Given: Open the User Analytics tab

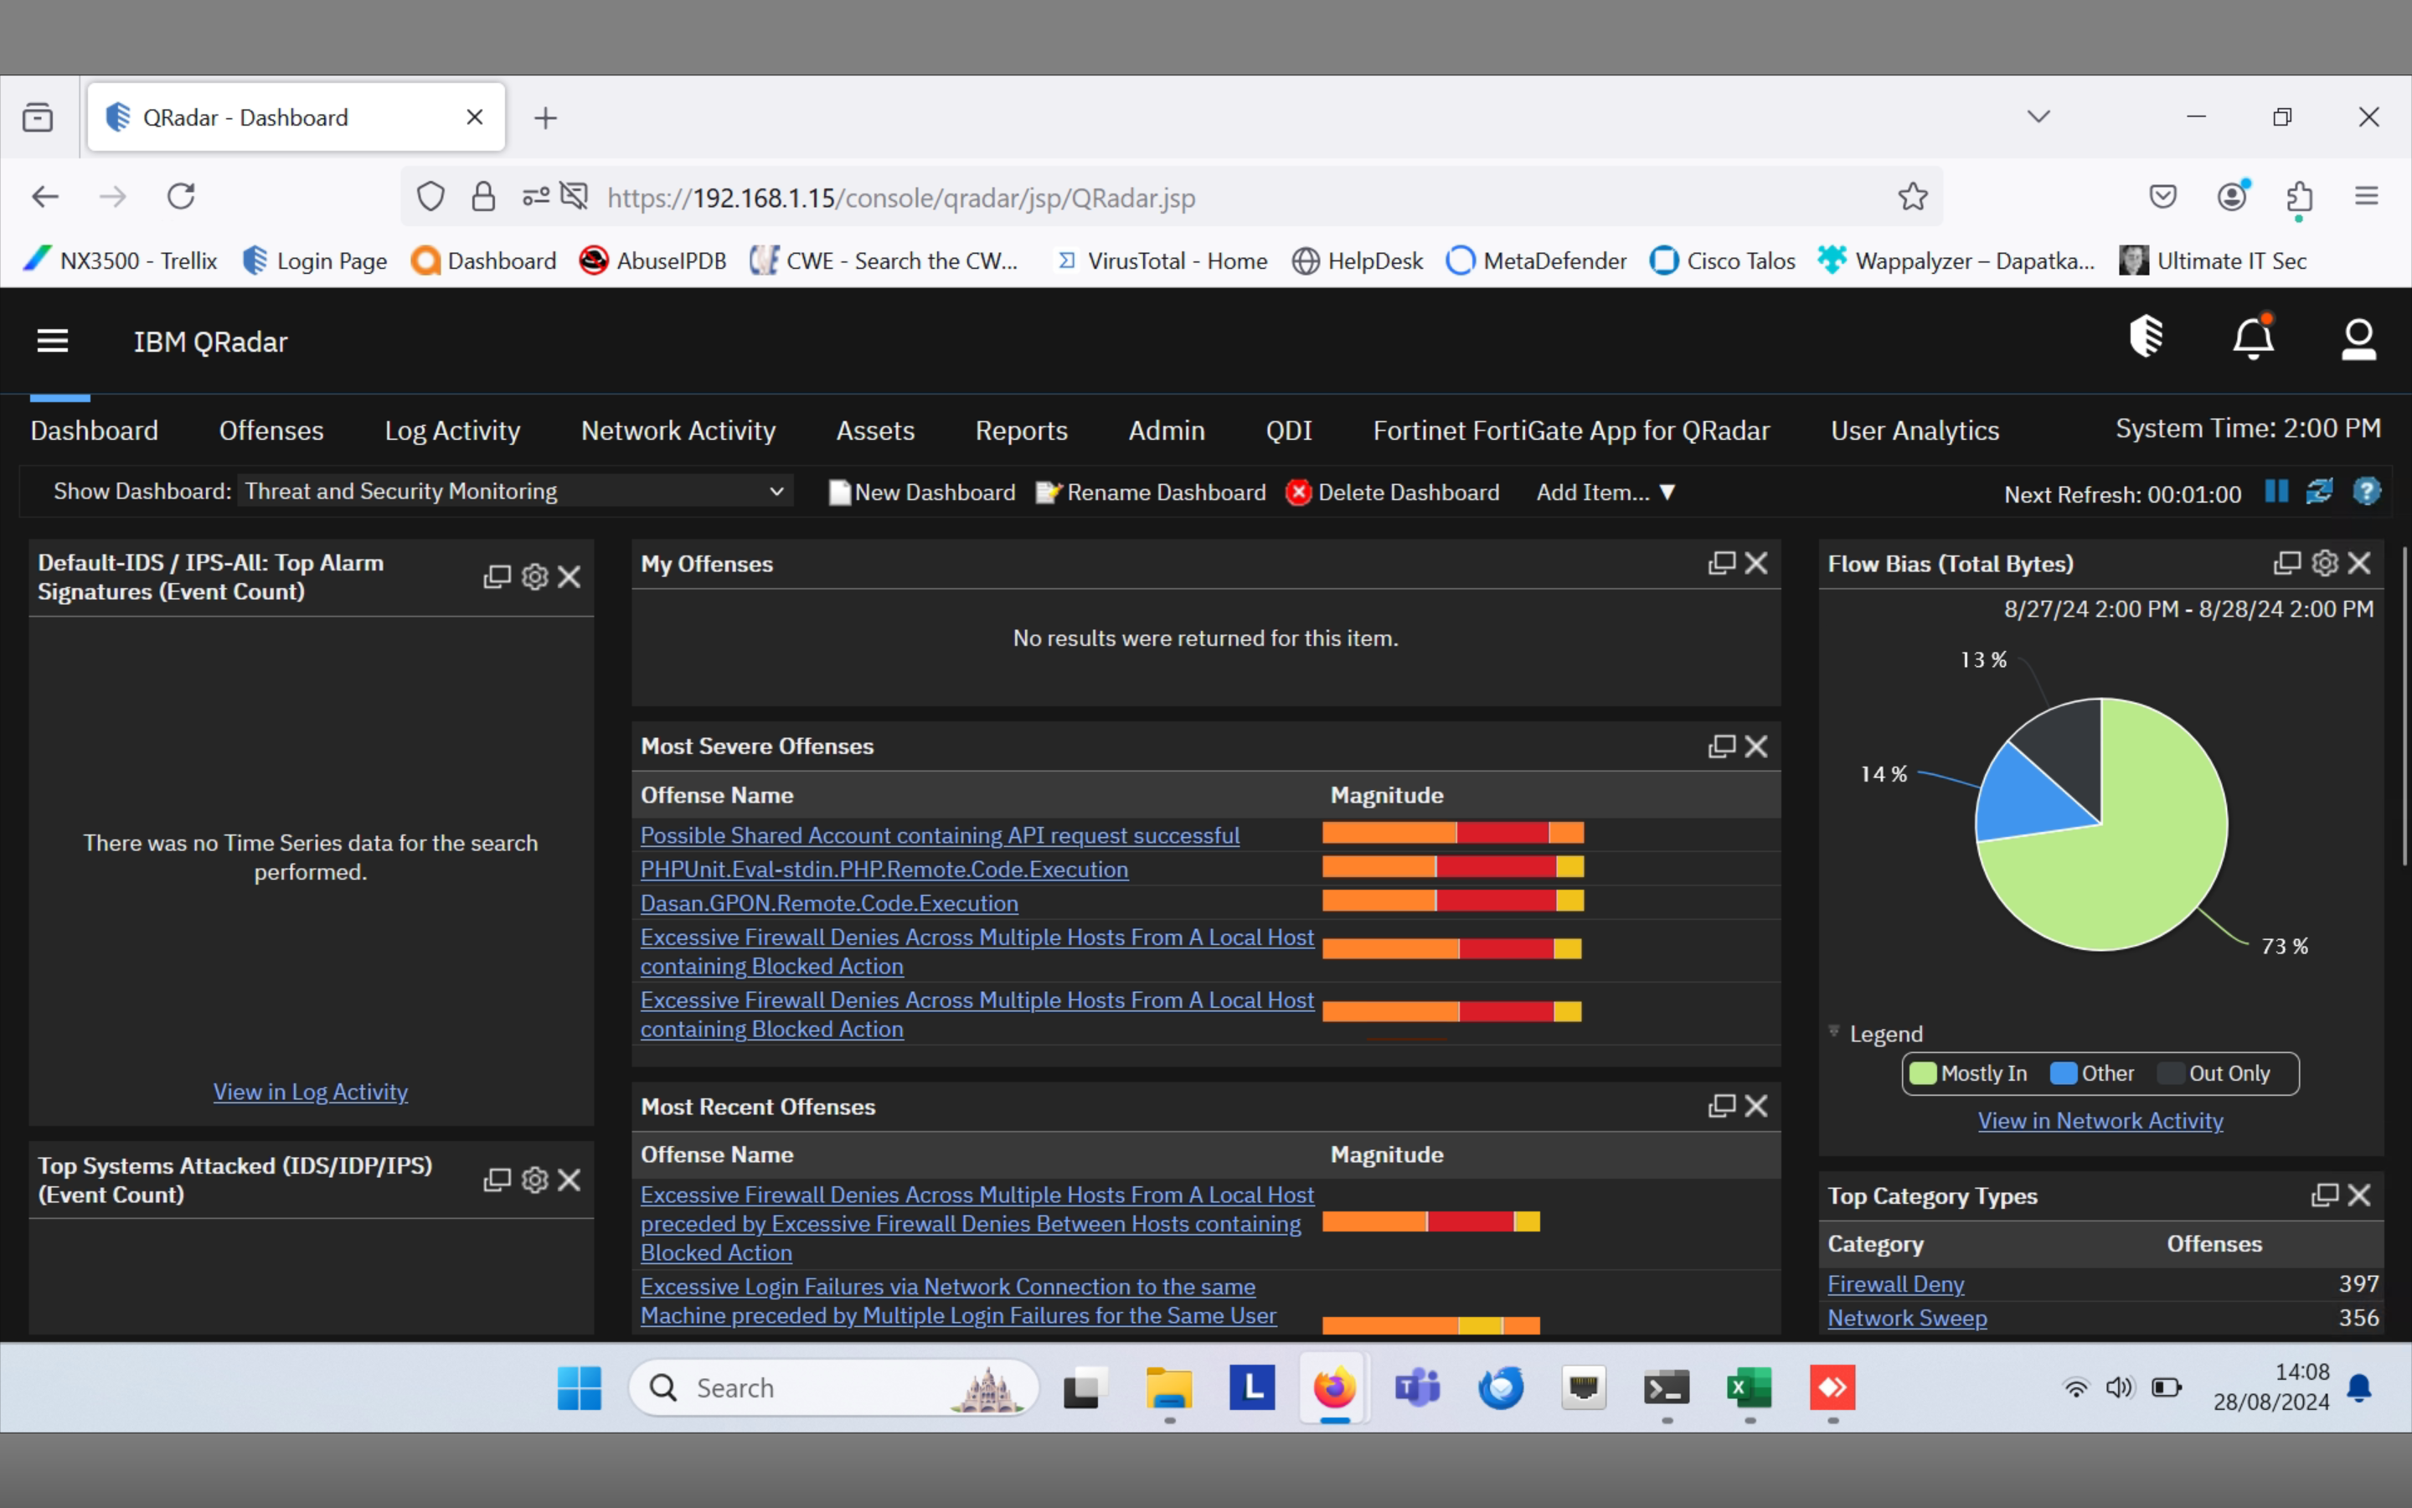Looking at the screenshot, I should (1915, 430).
